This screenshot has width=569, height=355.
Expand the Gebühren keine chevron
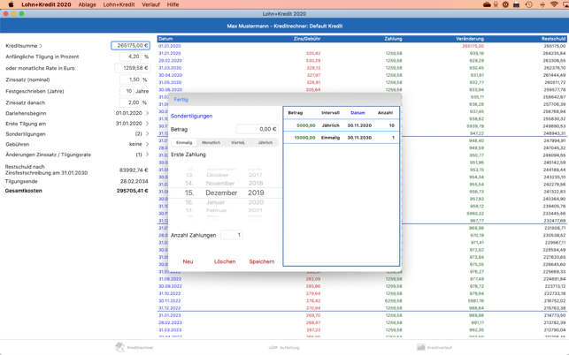[147, 144]
